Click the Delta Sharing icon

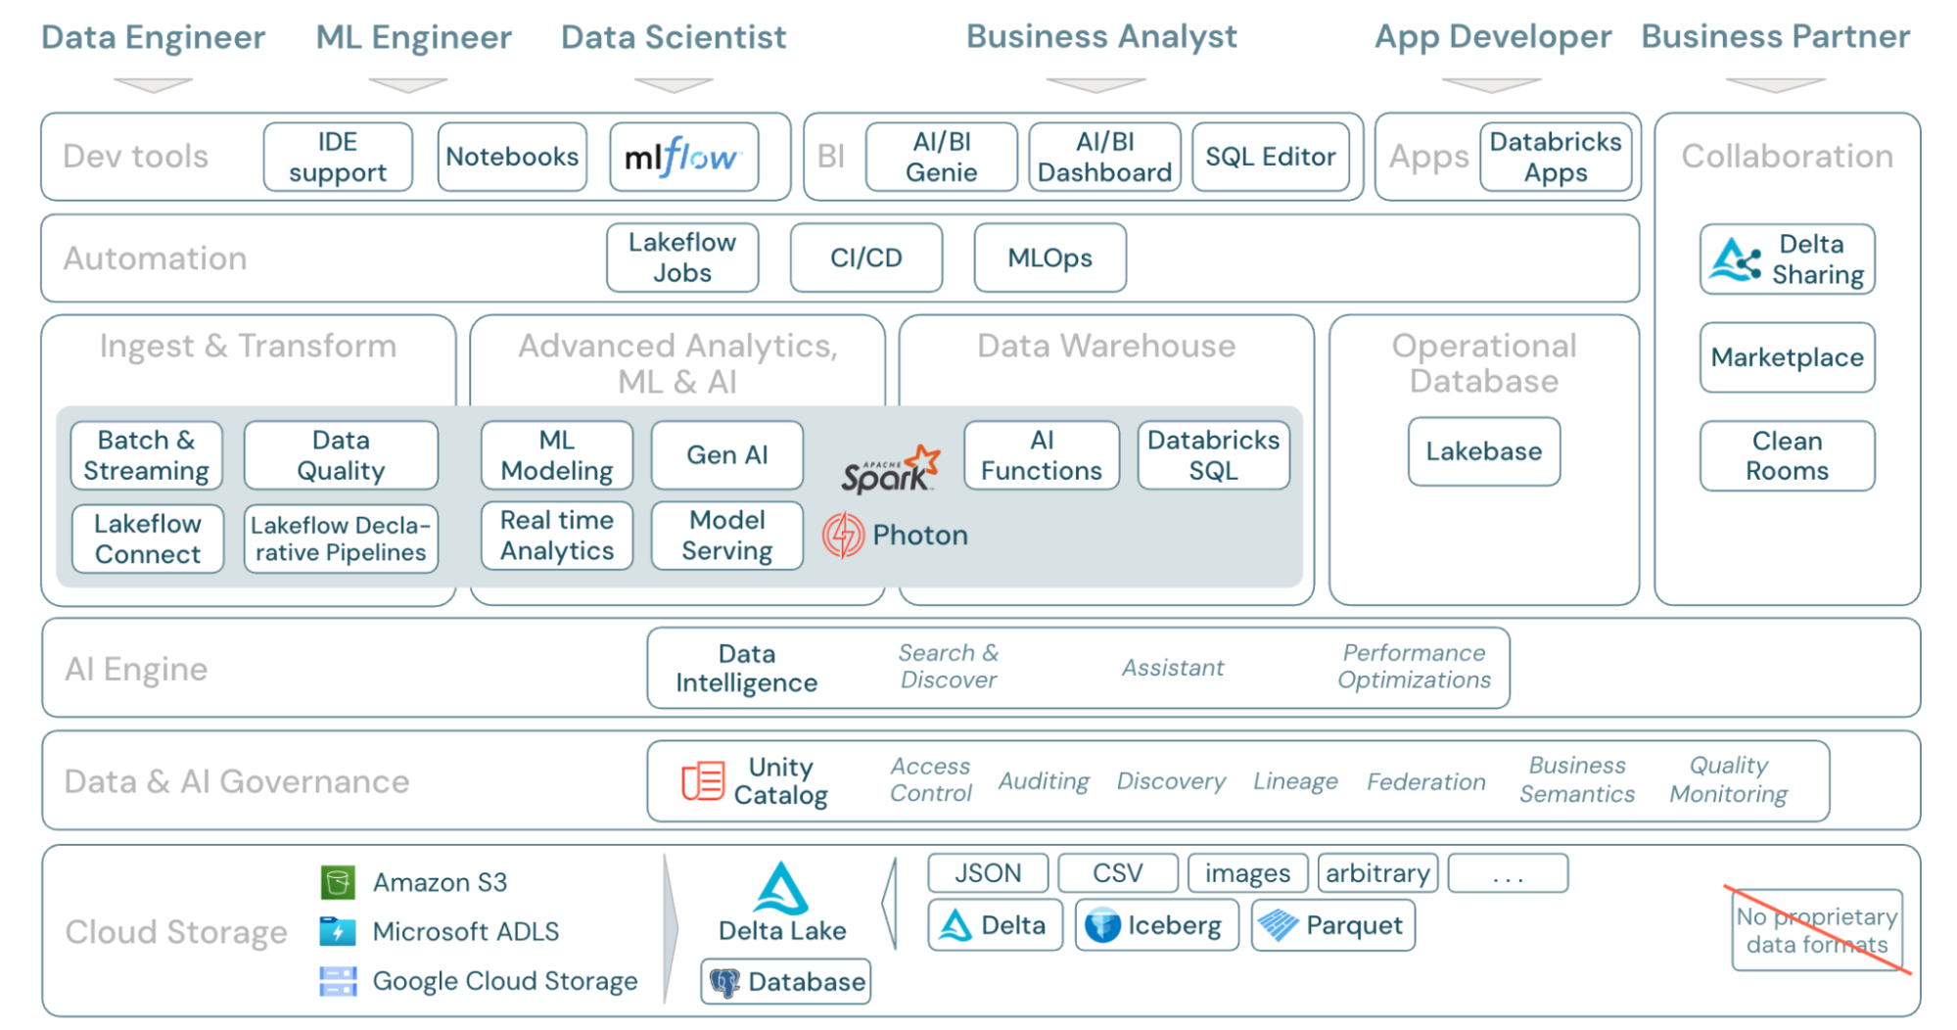pyautogui.click(x=1735, y=259)
